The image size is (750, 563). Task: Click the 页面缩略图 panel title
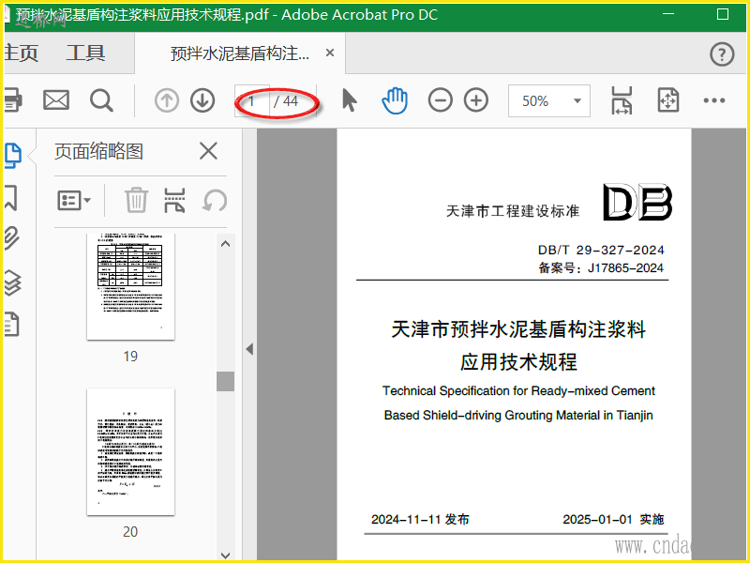98,151
